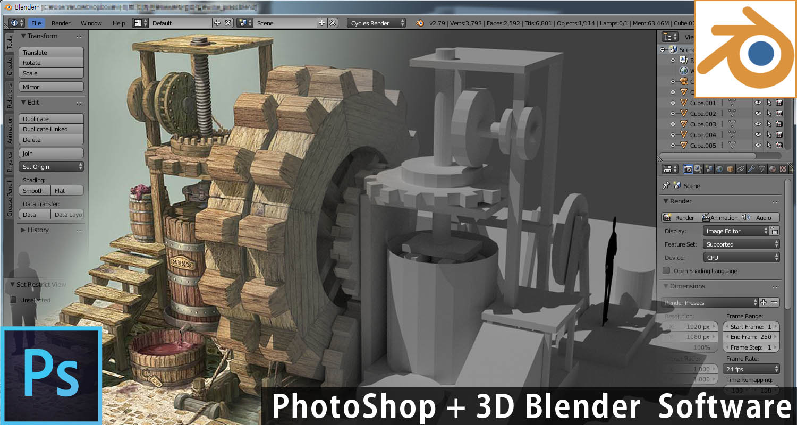Click the pin icon beside Scene in properties
The width and height of the screenshot is (797, 425).
tap(666, 186)
